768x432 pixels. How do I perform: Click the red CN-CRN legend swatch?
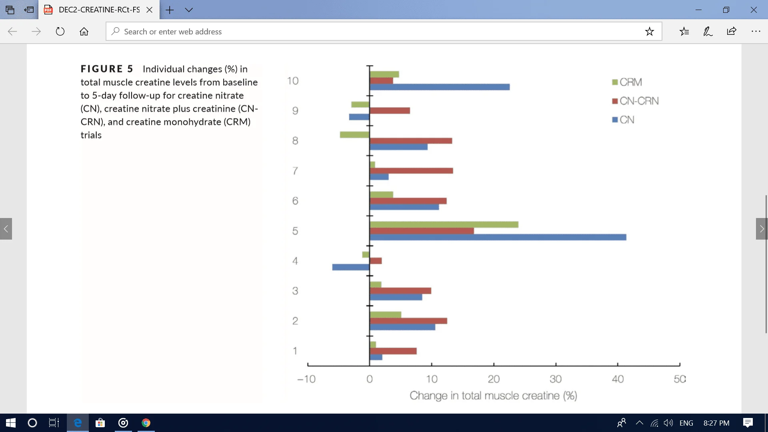(x=615, y=101)
